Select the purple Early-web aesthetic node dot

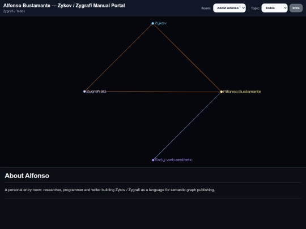(153, 160)
